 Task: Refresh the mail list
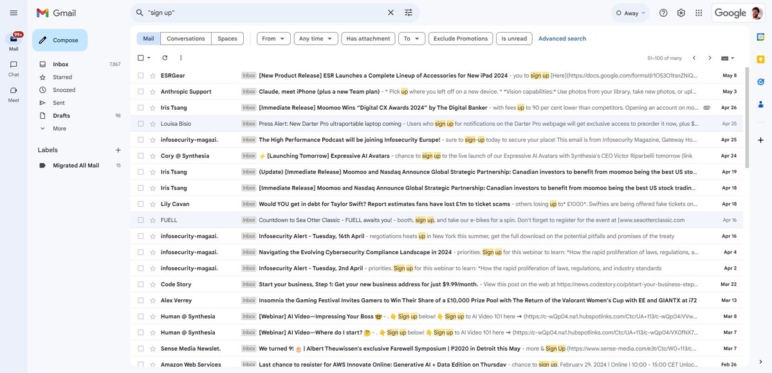[x=165, y=58]
